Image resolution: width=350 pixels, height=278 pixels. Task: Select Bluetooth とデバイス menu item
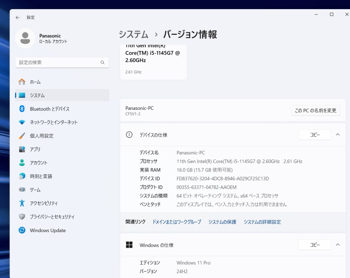click(x=62, y=109)
